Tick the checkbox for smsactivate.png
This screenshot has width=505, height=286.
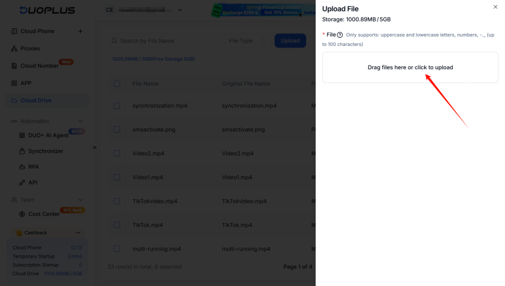[x=117, y=130]
